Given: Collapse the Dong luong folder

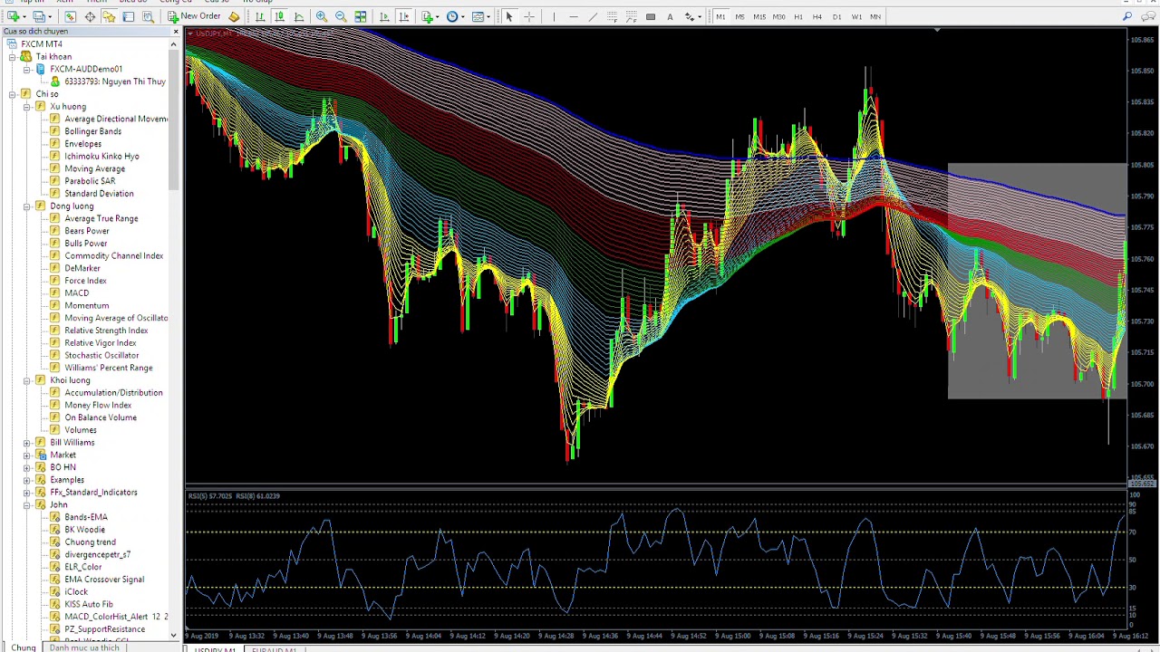Looking at the screenshot, I should 27,206.
